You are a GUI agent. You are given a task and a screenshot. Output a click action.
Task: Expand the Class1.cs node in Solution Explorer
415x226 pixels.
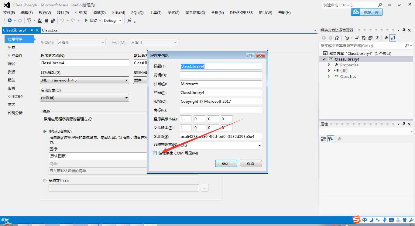click(329, 76)
